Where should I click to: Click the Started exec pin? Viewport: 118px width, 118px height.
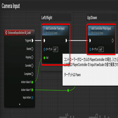coord(32,49)
